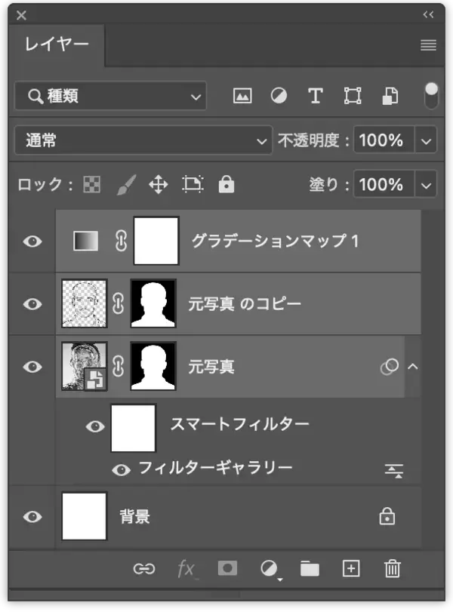Toggle スマートフィルター visibility eye
Image resolution: width=453 pixels, height=612 pixels.
(95, 426)
